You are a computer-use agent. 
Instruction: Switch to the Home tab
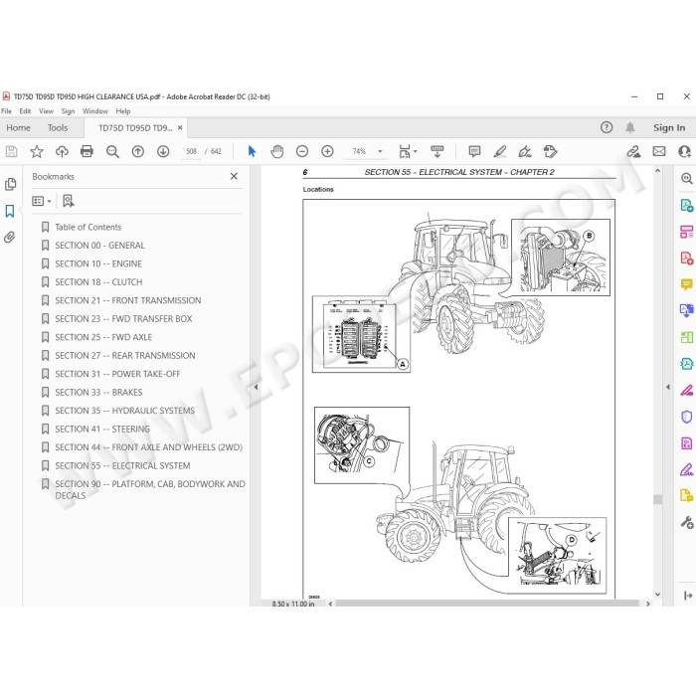click(18, 128)
